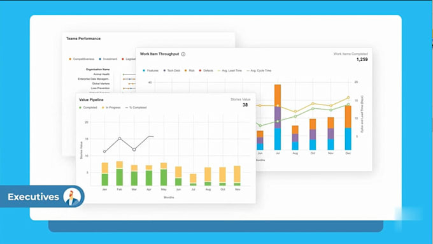This screenshot has height=244, width=433.
Task: Click the Dec bar in Work Item Throughput
Action: tap(348, 127)
